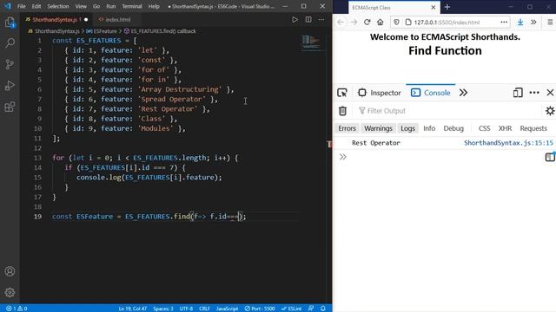Open ShorthandSyntax.js:15:15 source link
556x312 pixels.
[508, 143]
